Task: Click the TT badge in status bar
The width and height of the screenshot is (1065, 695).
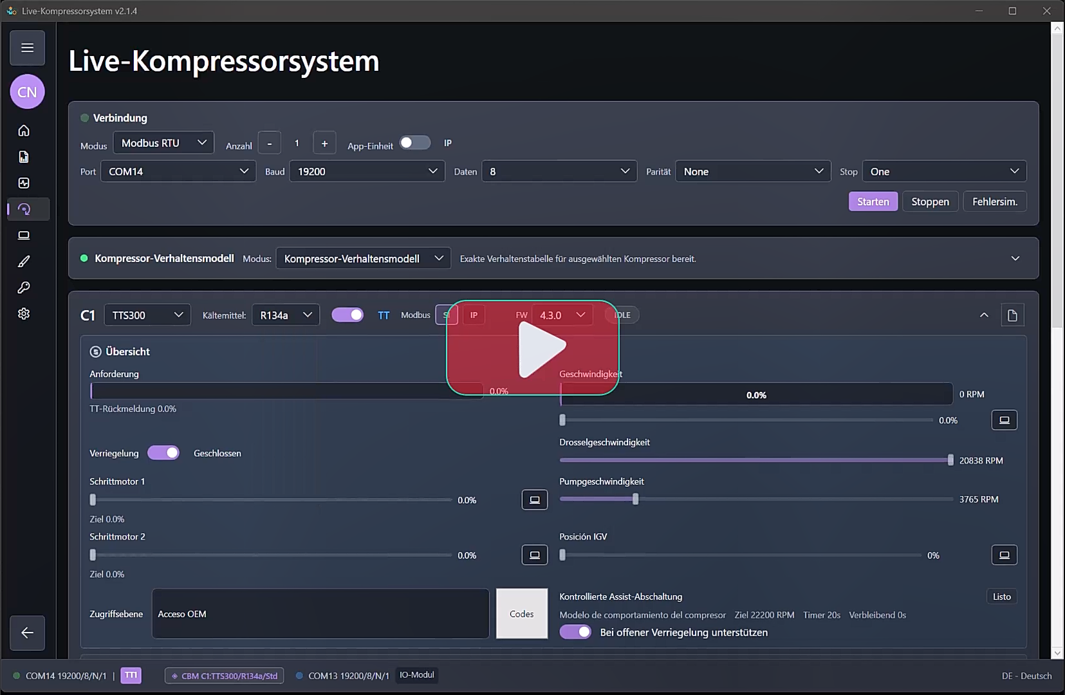Action: (131, 675)
